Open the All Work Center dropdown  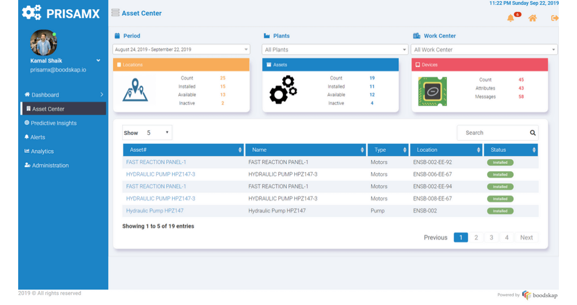click(x=484, y=49)
